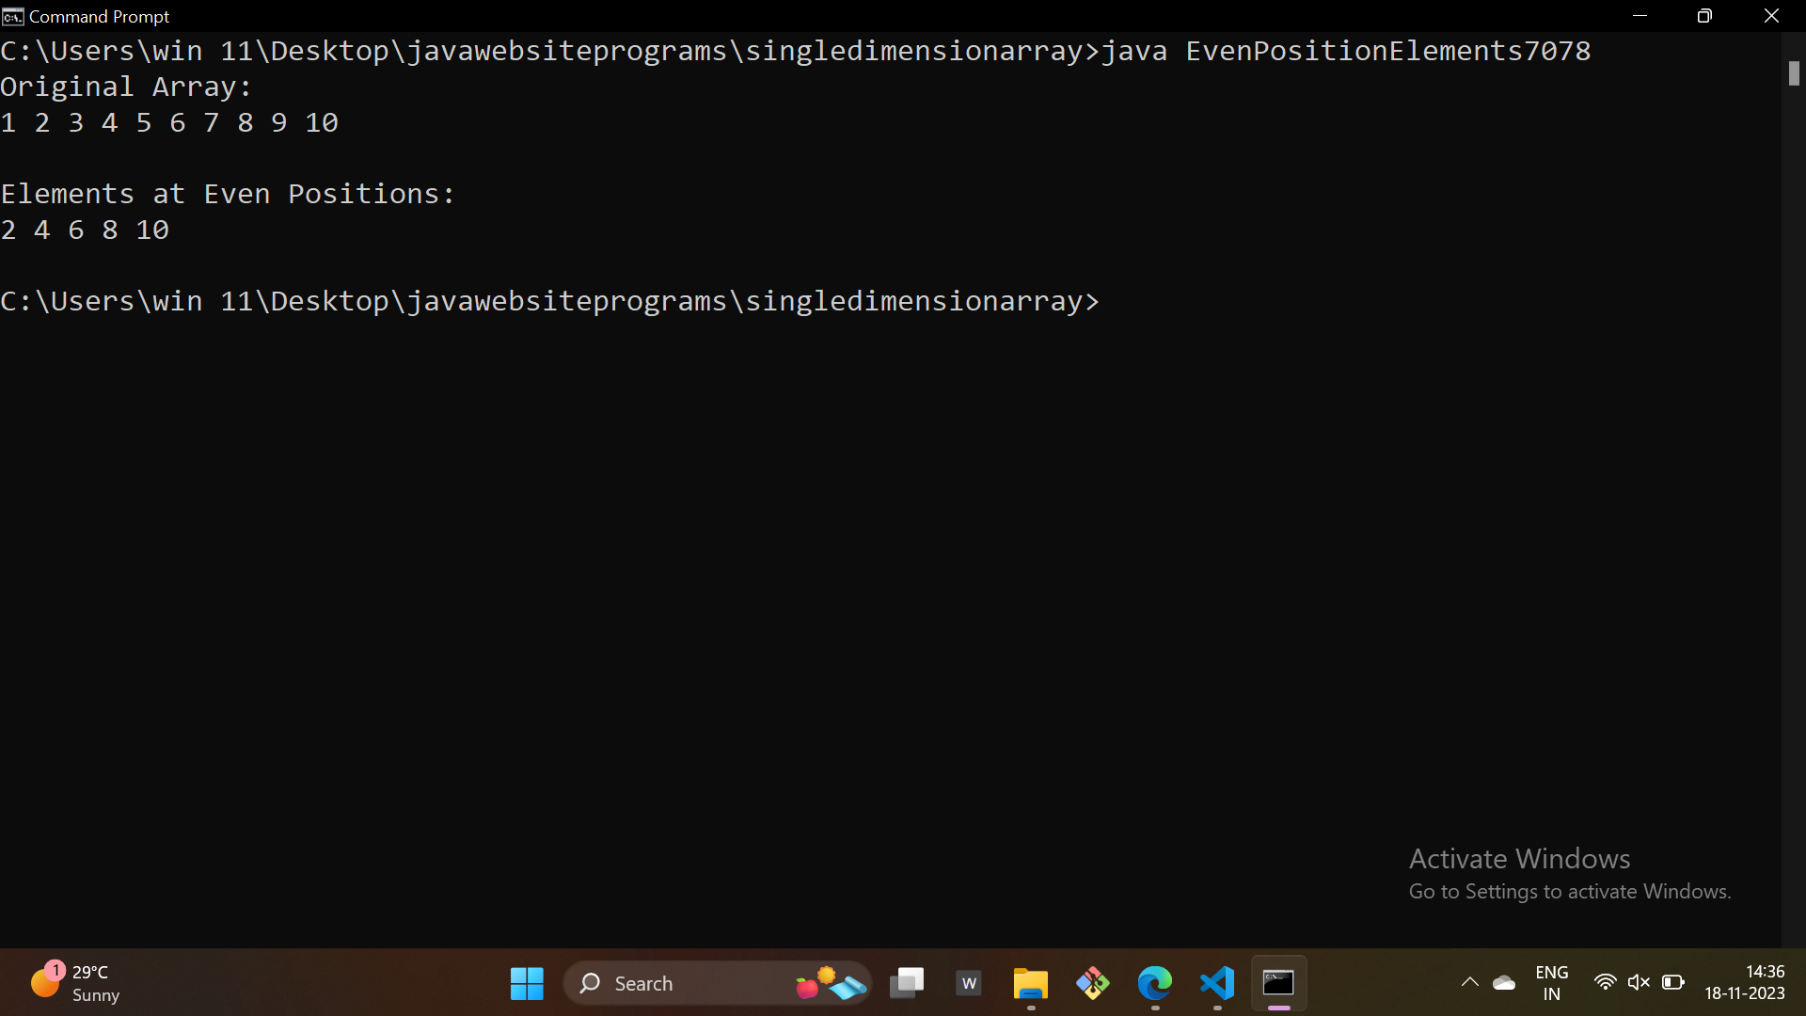Open the 29°C Sunny weather widget
Image resolution: width=1806 pixels, height=1016 pixels.
point(75,983)
